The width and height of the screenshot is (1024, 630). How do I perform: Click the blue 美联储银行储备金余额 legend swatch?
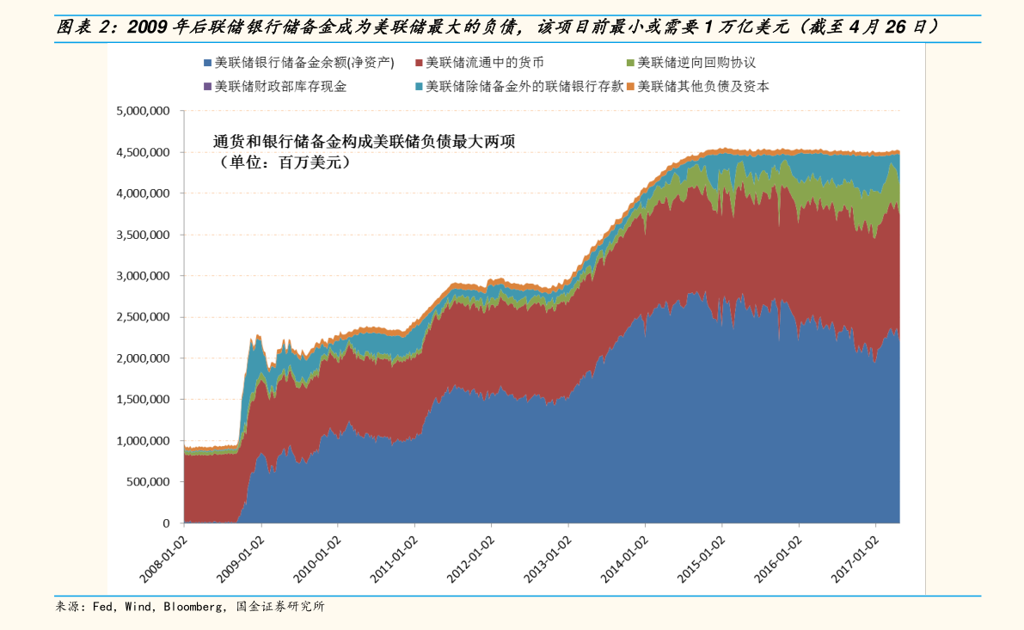coord(208,64)
